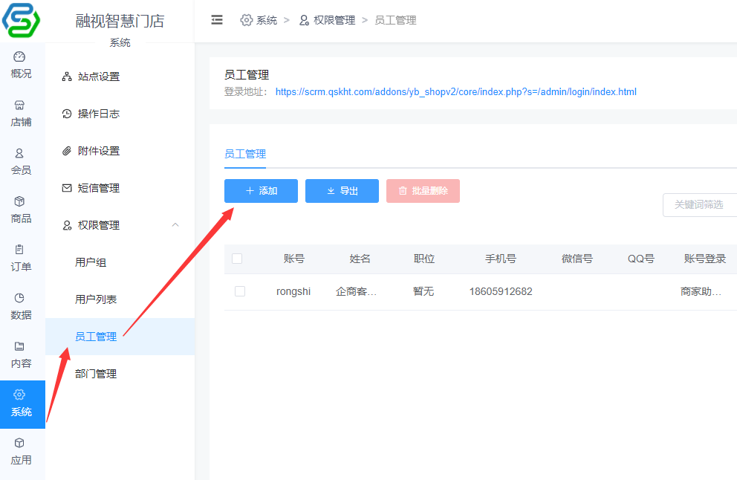
Task: Click the 员工管理 breadcrumb text
Action: click(x=395, y=20)
